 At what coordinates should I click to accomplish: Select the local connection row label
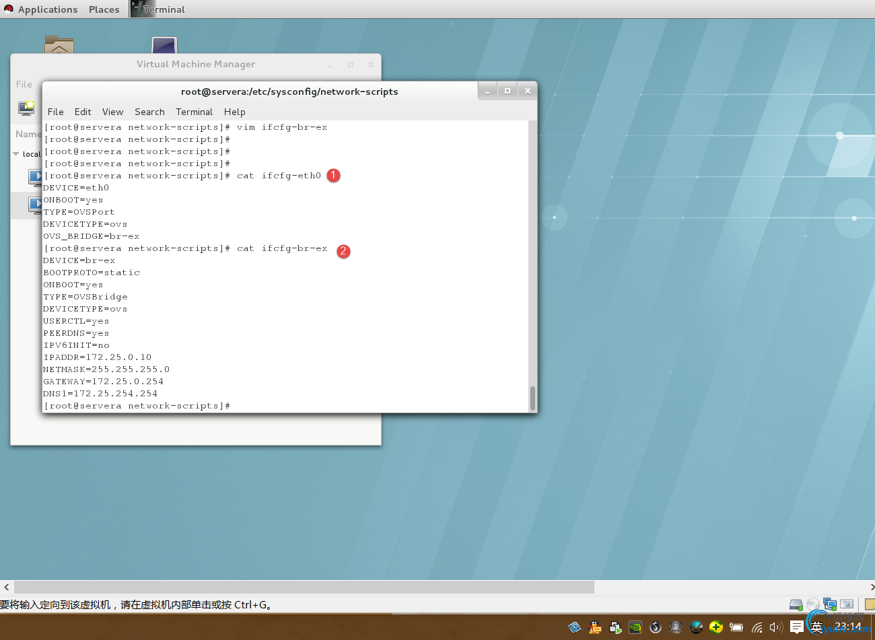click(x=32, y=154)
